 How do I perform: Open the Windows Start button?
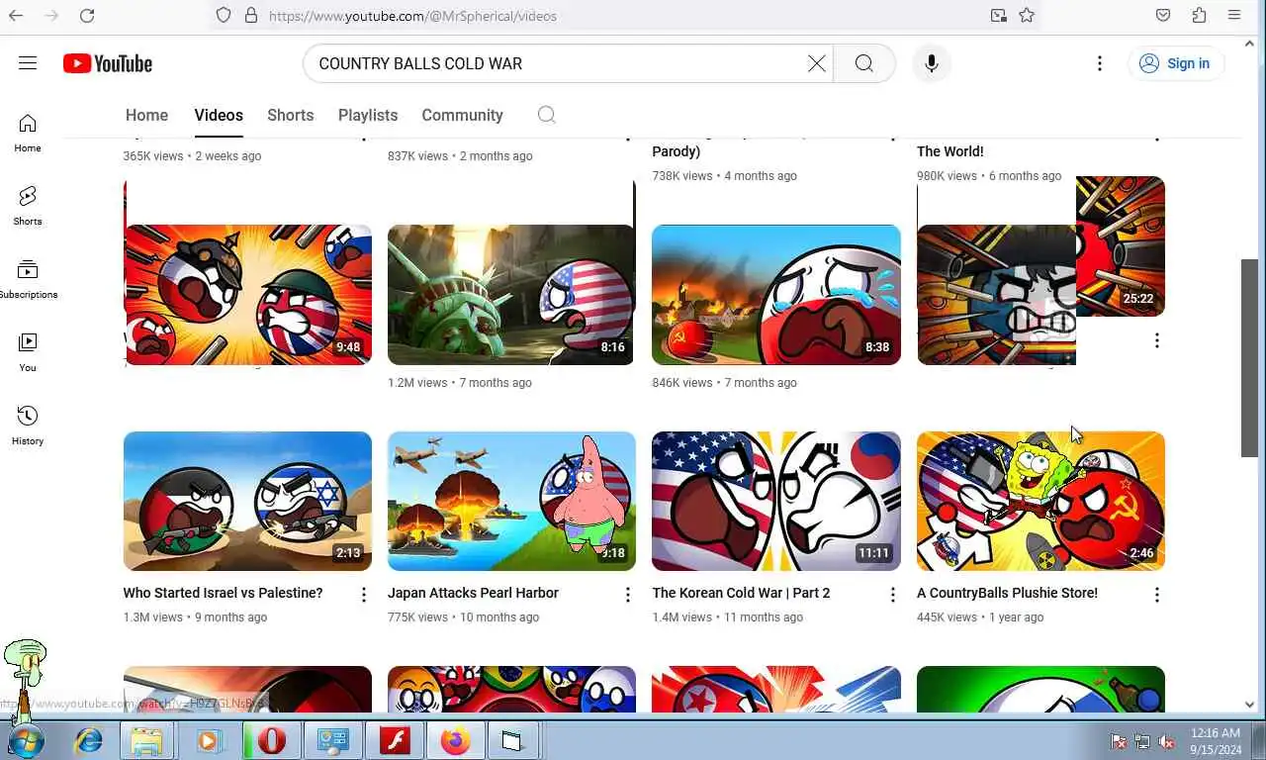tap(27, 740)
